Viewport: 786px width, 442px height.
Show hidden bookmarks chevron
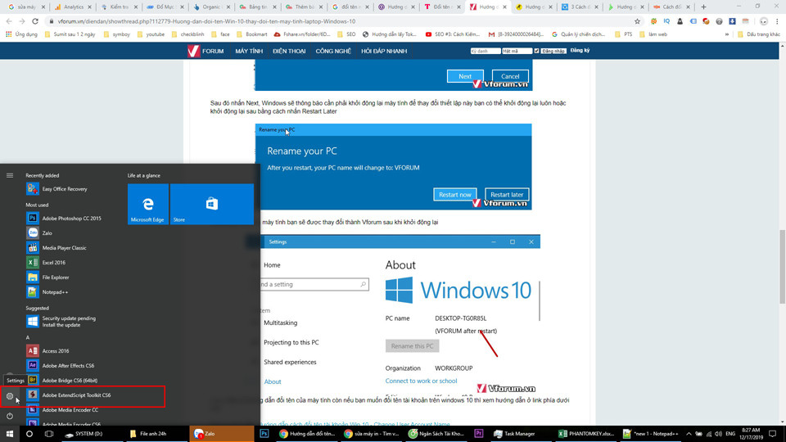point(727,34)
